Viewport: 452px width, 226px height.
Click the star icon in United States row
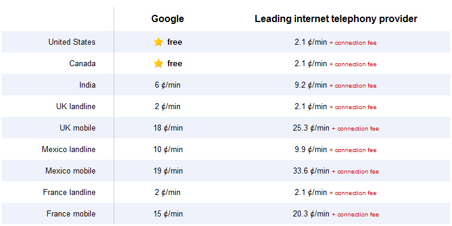[x=158, y=42]
